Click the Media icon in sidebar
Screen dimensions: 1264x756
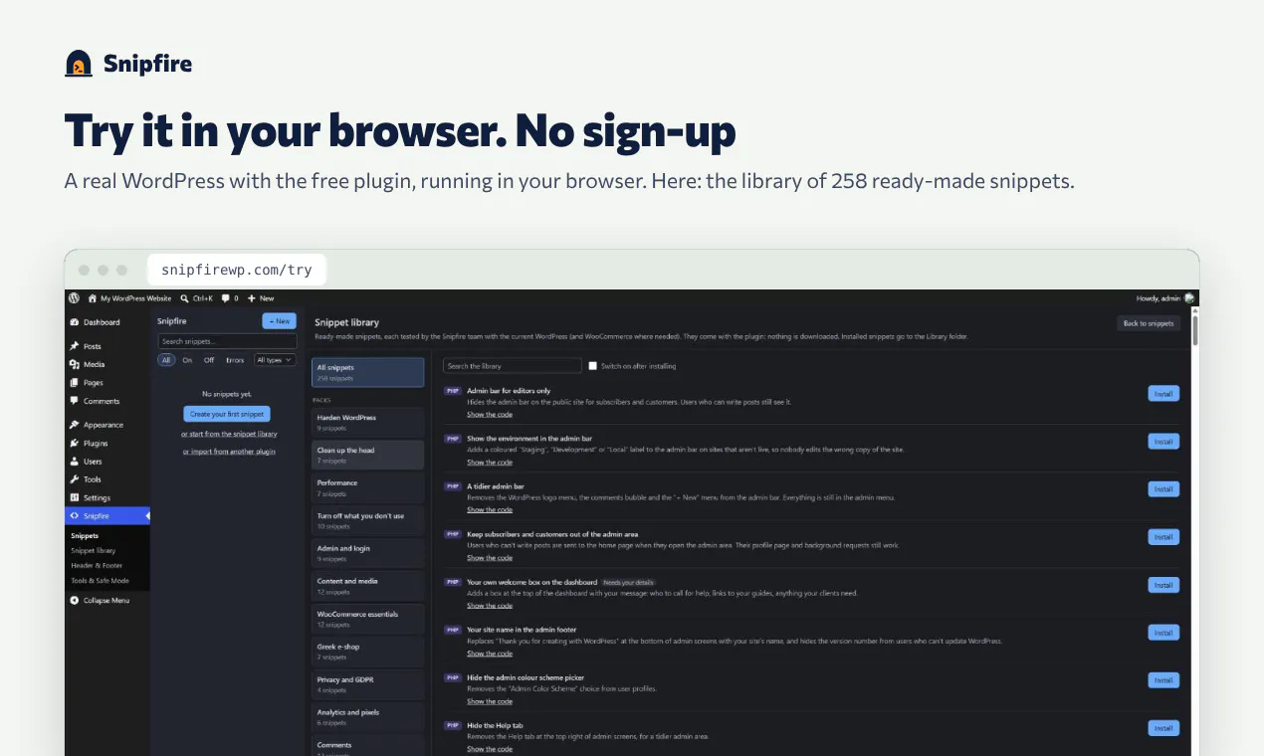(x=75, y=365)
